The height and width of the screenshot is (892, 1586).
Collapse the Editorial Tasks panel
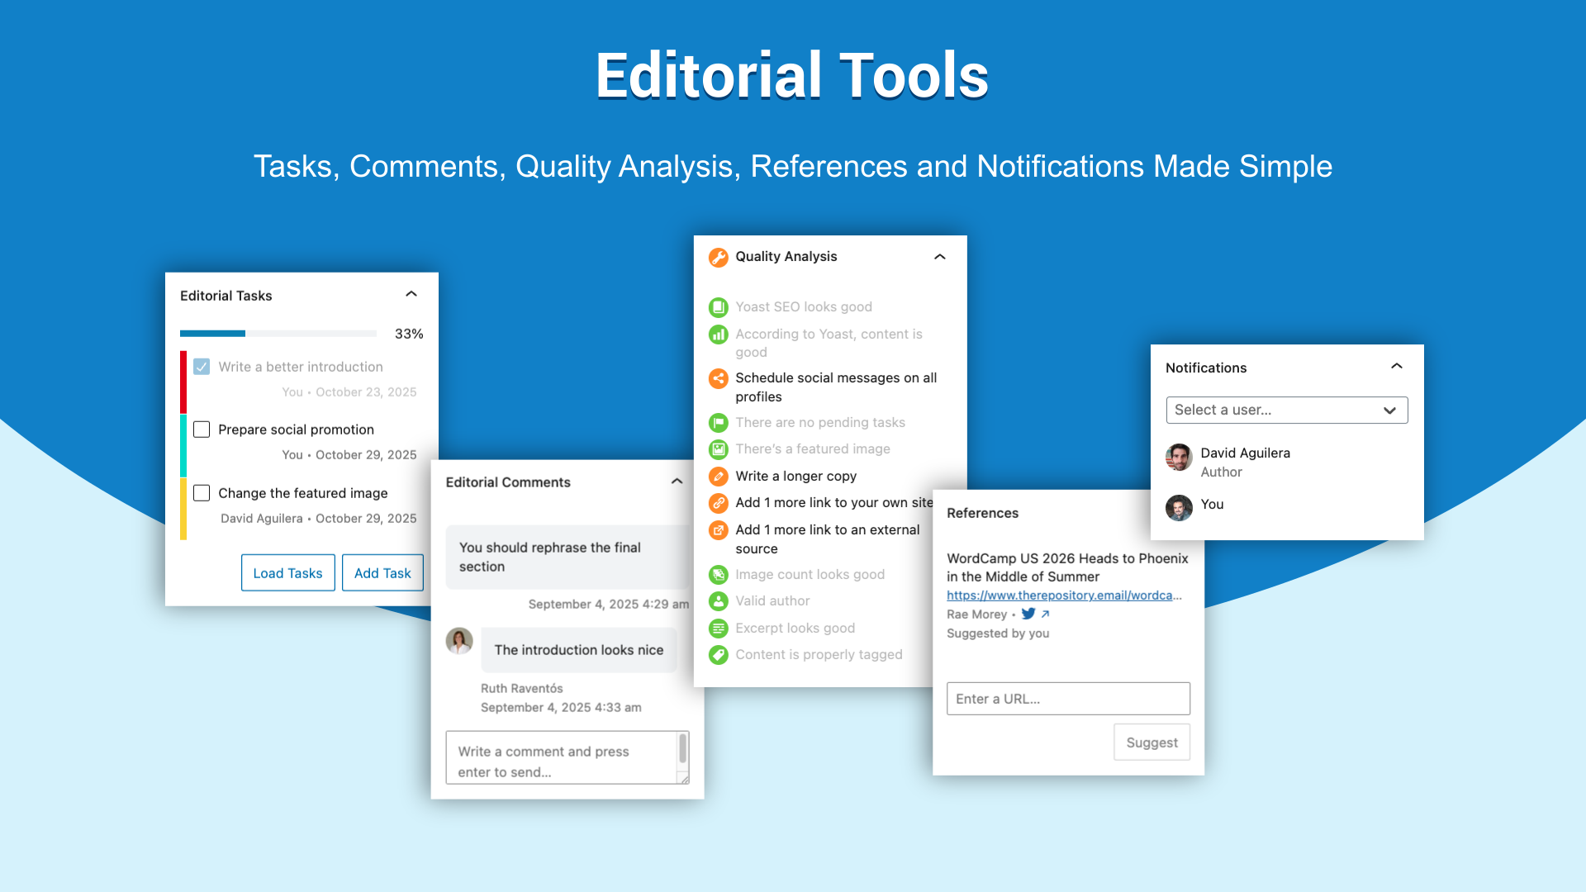[411, 294]
